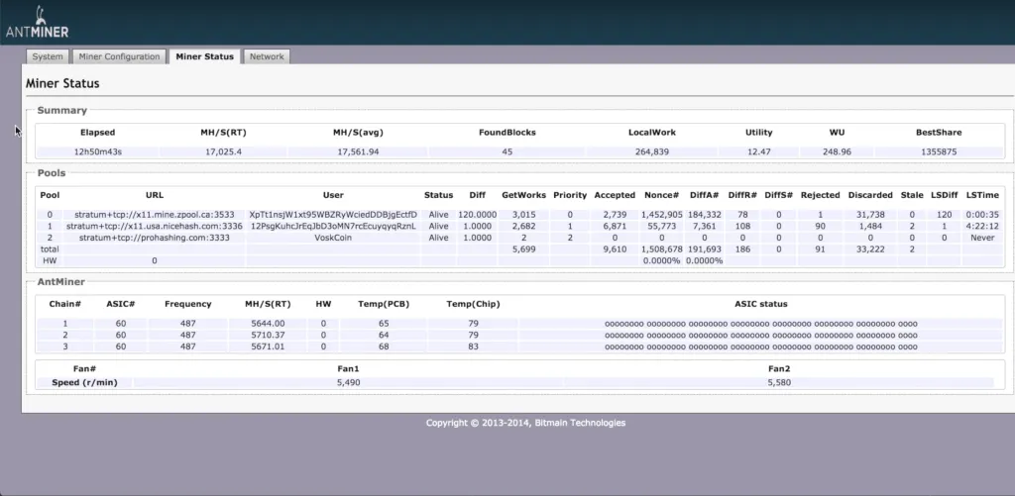Click the ASIC status column header
Screen dimensions: 1015x496
760,304
